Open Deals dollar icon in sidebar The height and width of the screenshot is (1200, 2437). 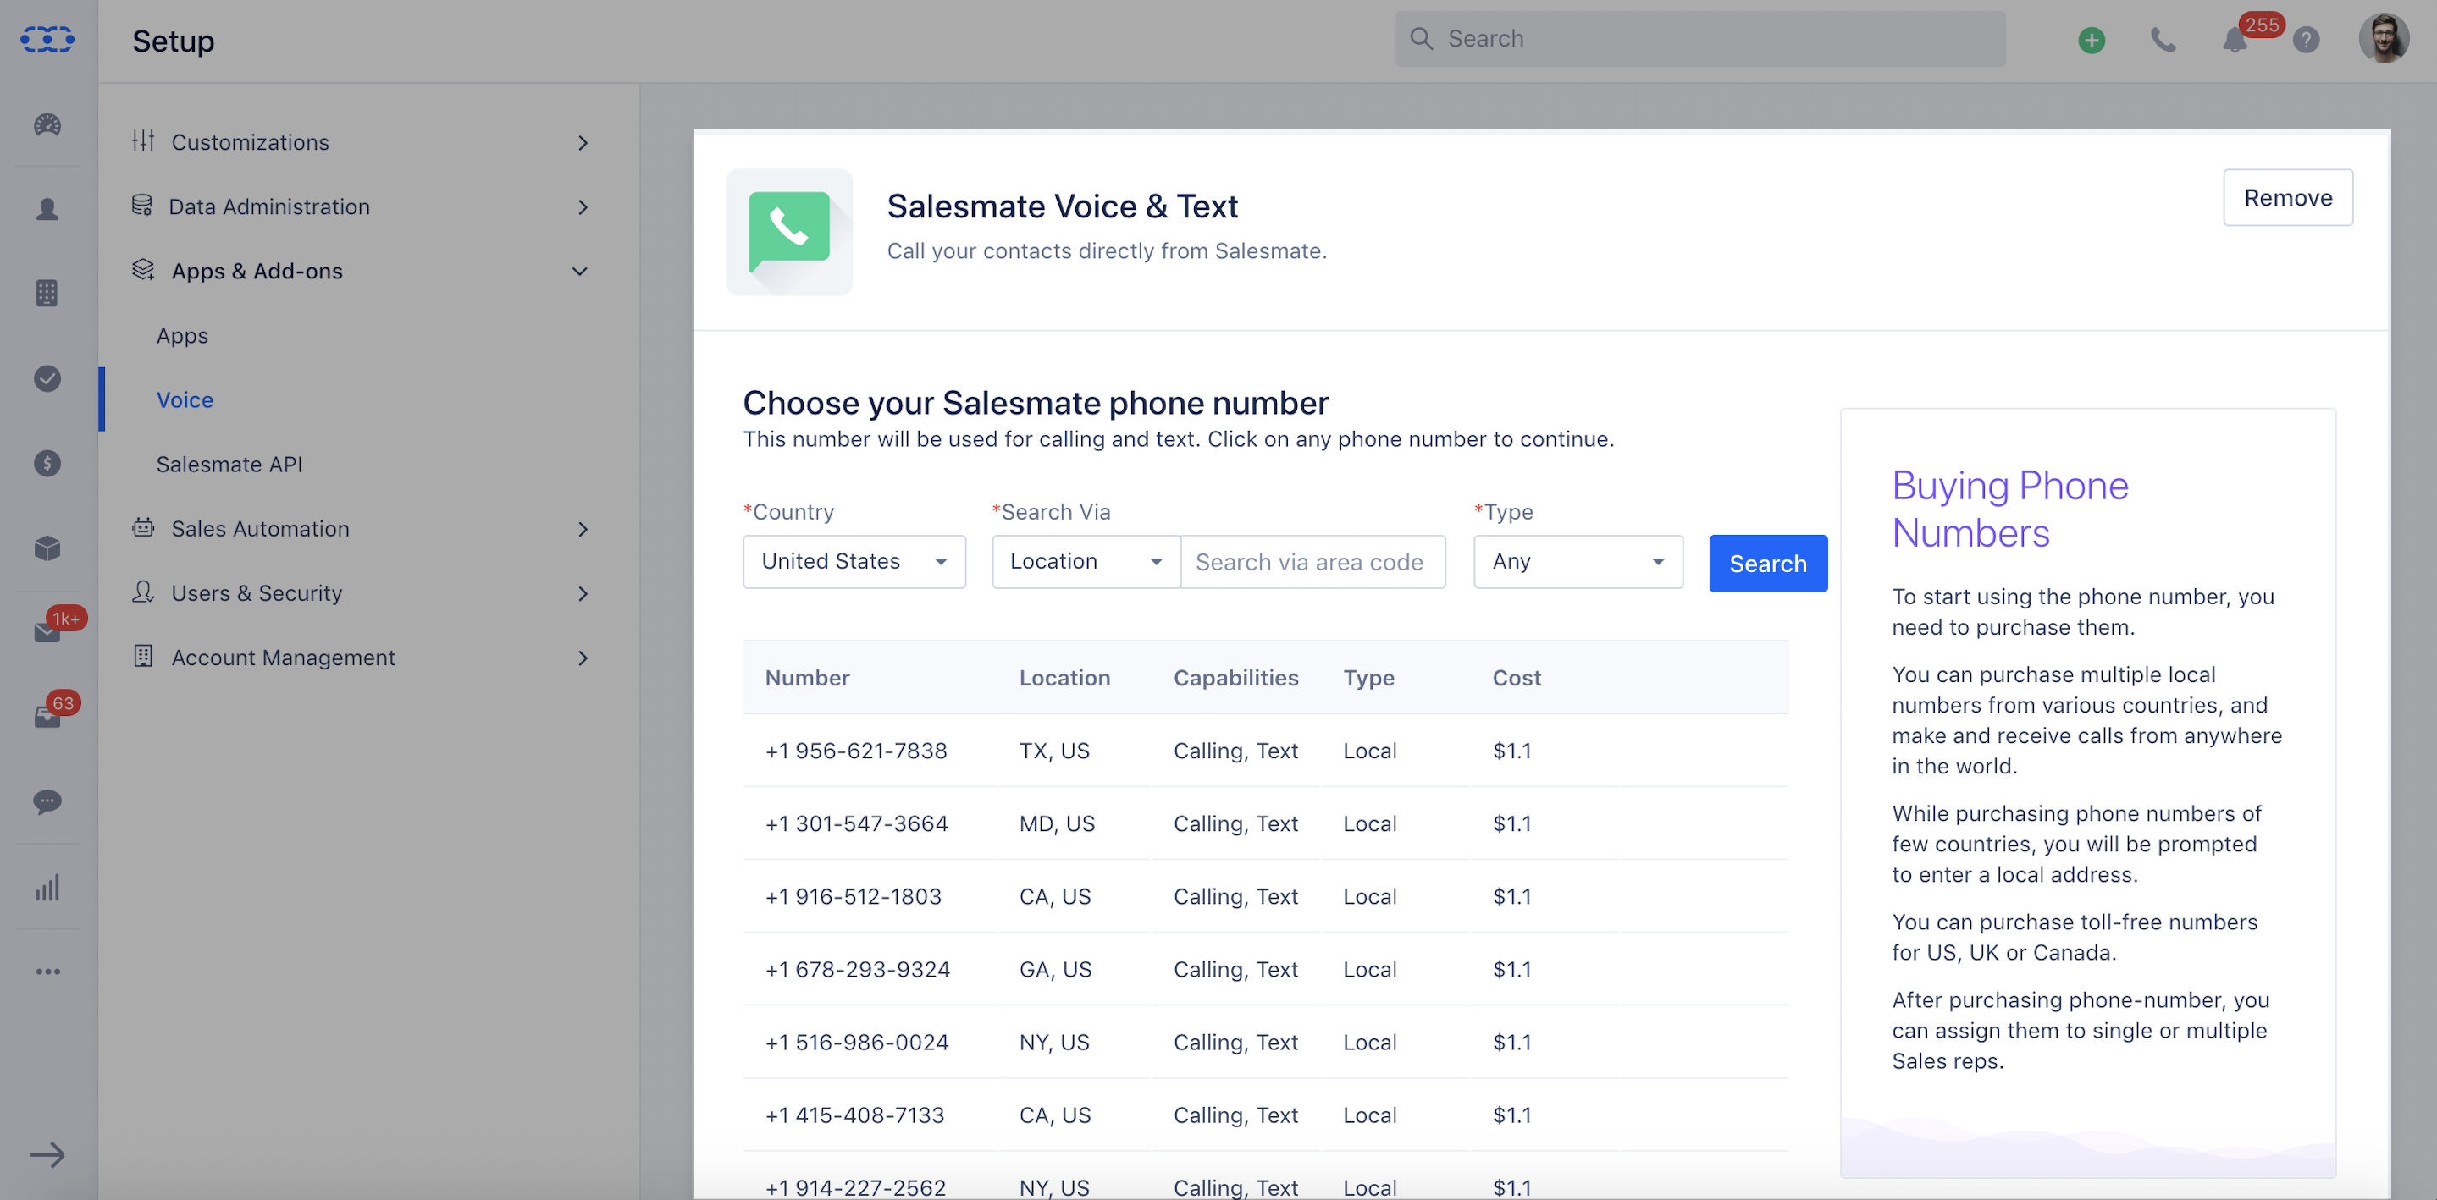point(47,464)
